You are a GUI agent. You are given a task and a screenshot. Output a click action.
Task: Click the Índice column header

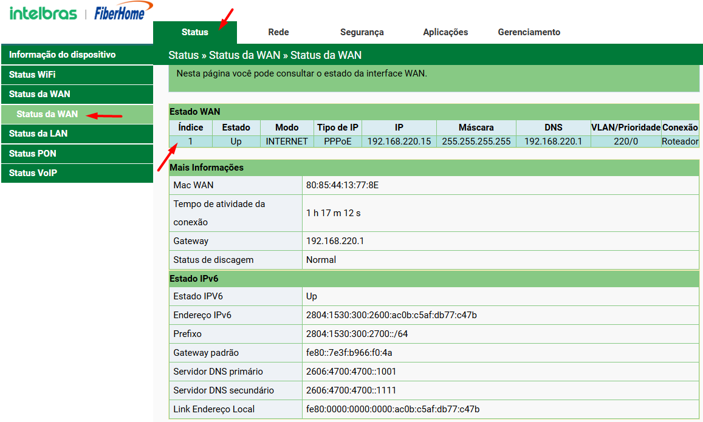pos(191,128)
